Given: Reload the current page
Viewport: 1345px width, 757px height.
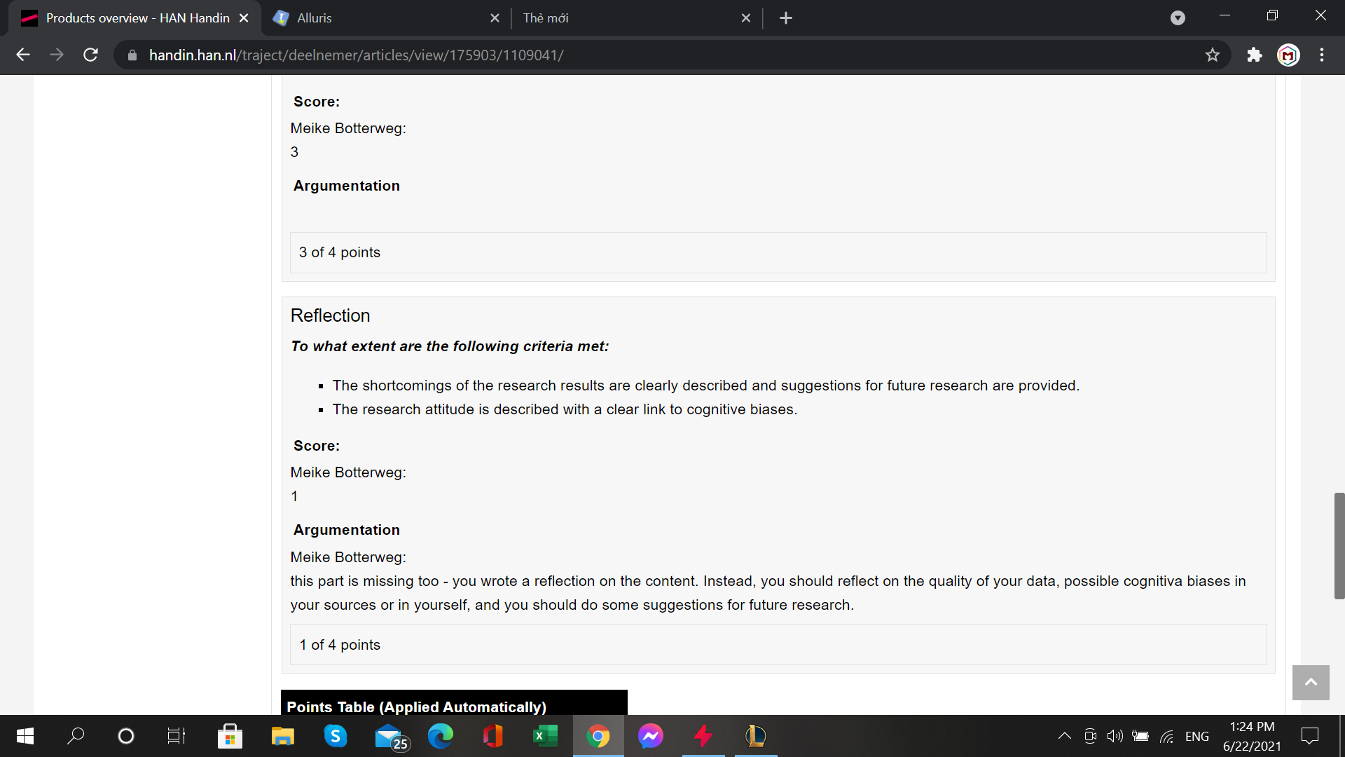Looking at the screenshot, I should [x=90, y=55].
